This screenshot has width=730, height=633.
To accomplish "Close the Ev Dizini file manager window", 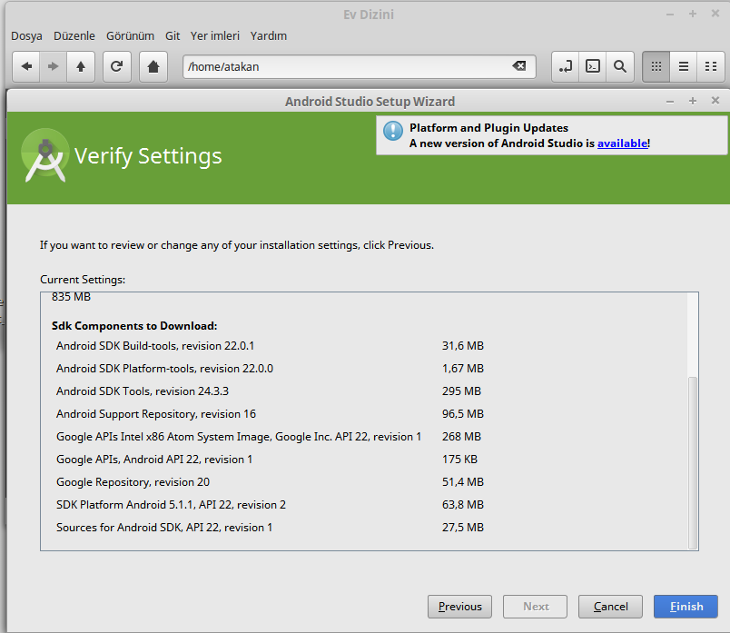I will tap(715, 14).
